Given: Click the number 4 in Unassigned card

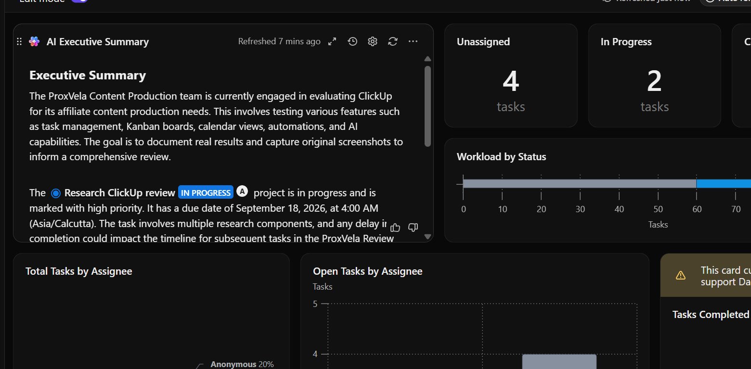Looking at the screenshot, I should (511, 81).
